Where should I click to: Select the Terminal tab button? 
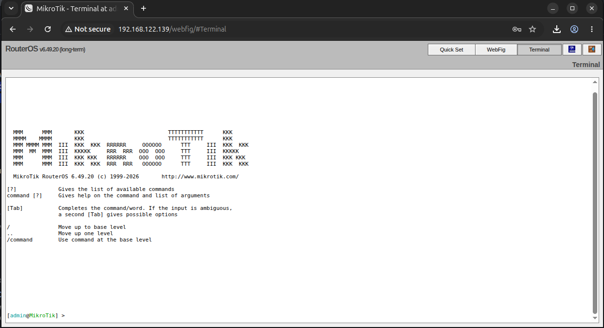[539, 50]
